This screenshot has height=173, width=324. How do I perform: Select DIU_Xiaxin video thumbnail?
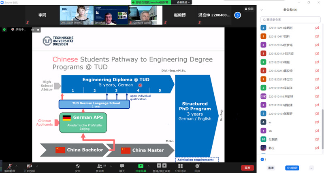click(x=77, y=15)
